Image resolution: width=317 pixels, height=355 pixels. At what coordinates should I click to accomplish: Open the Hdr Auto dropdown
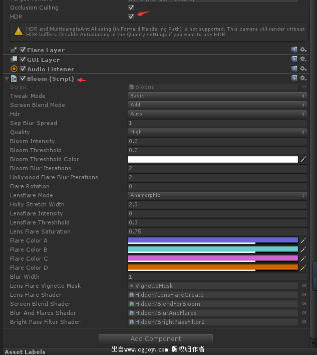[x=217, y=114]
